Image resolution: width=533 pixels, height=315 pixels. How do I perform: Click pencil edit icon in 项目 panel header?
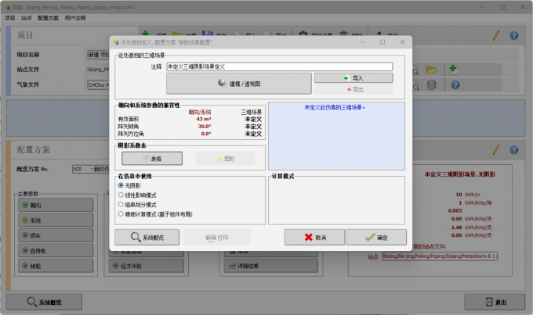pyautogui.click(x=496, y=35)
